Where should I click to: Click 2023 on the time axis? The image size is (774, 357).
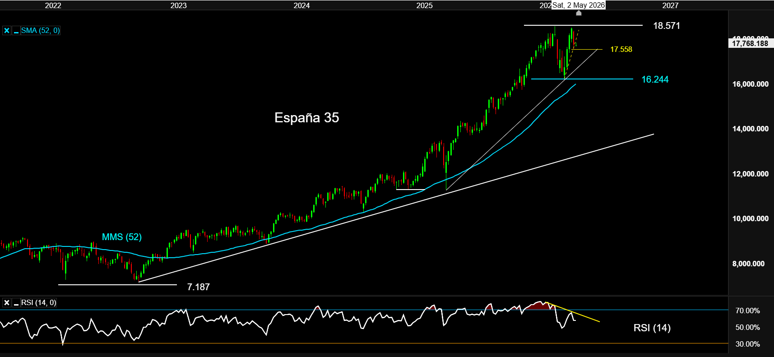(178, 5)
